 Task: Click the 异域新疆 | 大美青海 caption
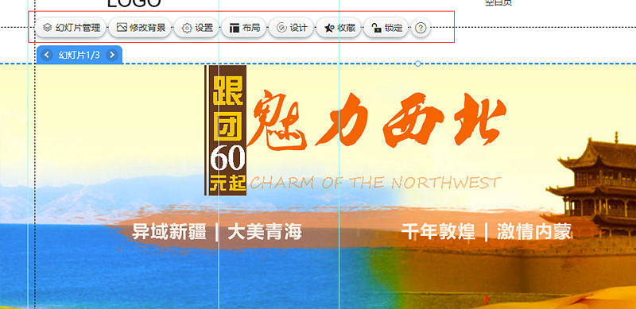point(217,233)
